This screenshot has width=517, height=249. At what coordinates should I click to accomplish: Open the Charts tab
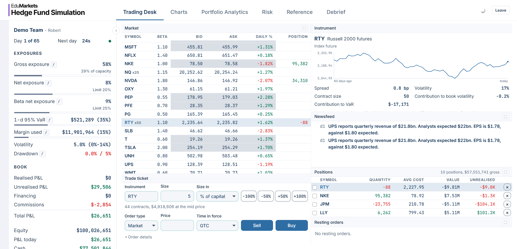click(x=179, y=12)
